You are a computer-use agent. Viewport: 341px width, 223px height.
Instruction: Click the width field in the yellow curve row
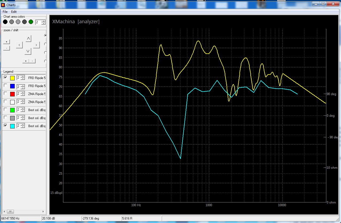point(19,78)
